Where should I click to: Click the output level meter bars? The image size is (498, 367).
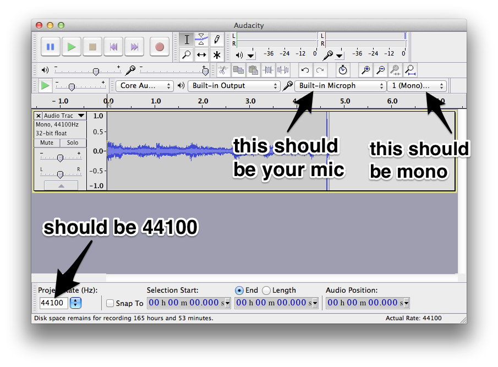(x=276, y=40)
